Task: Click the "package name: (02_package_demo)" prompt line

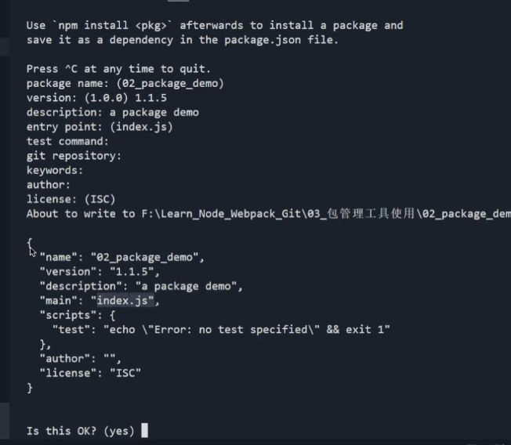Action: [x=125, y=83]
